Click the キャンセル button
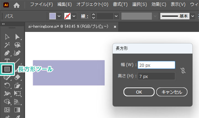The width and height of the screenshot is (199, 118). coord(172,92)
